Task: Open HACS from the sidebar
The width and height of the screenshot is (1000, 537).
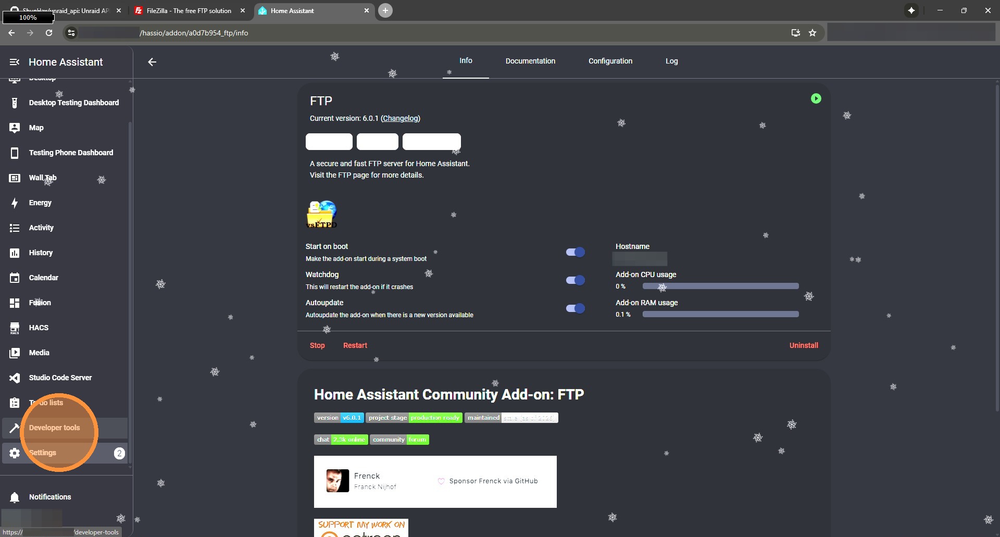Action: click(x=65, y=328)
